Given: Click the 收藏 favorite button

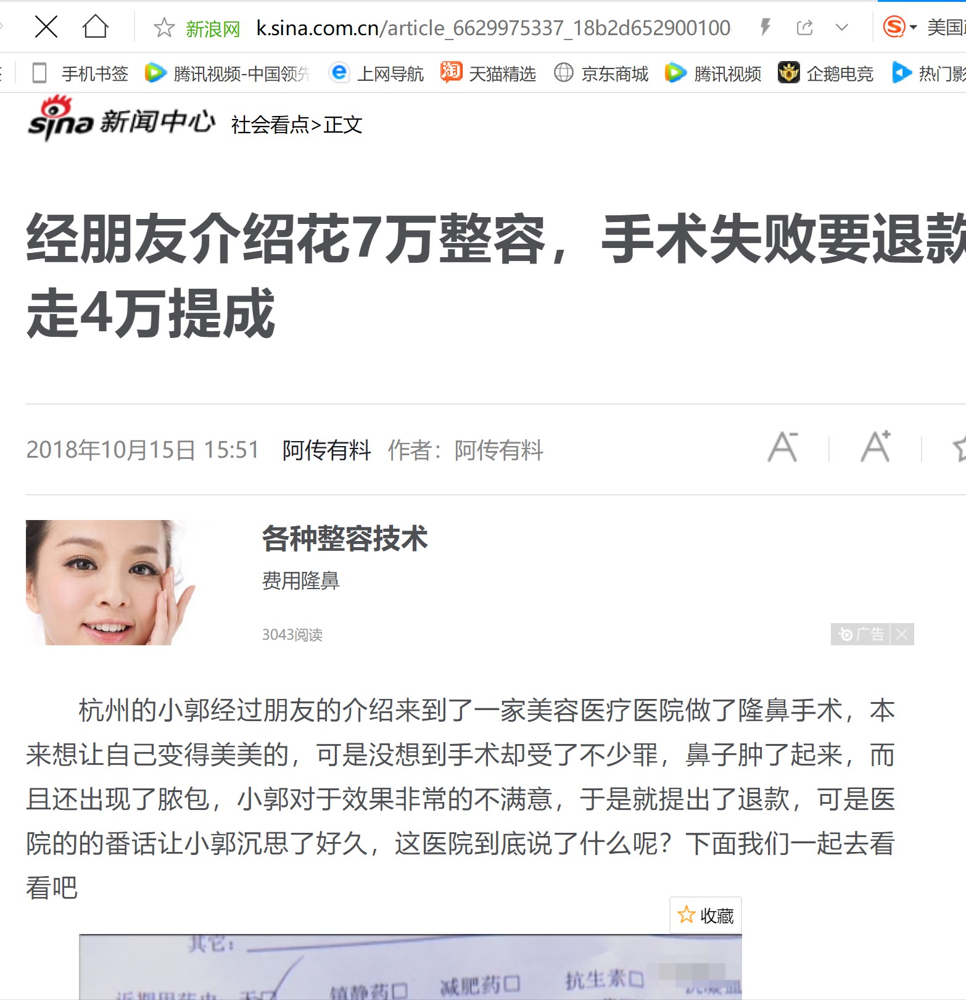Looking at the screenshot, I should tap(706, 915).
